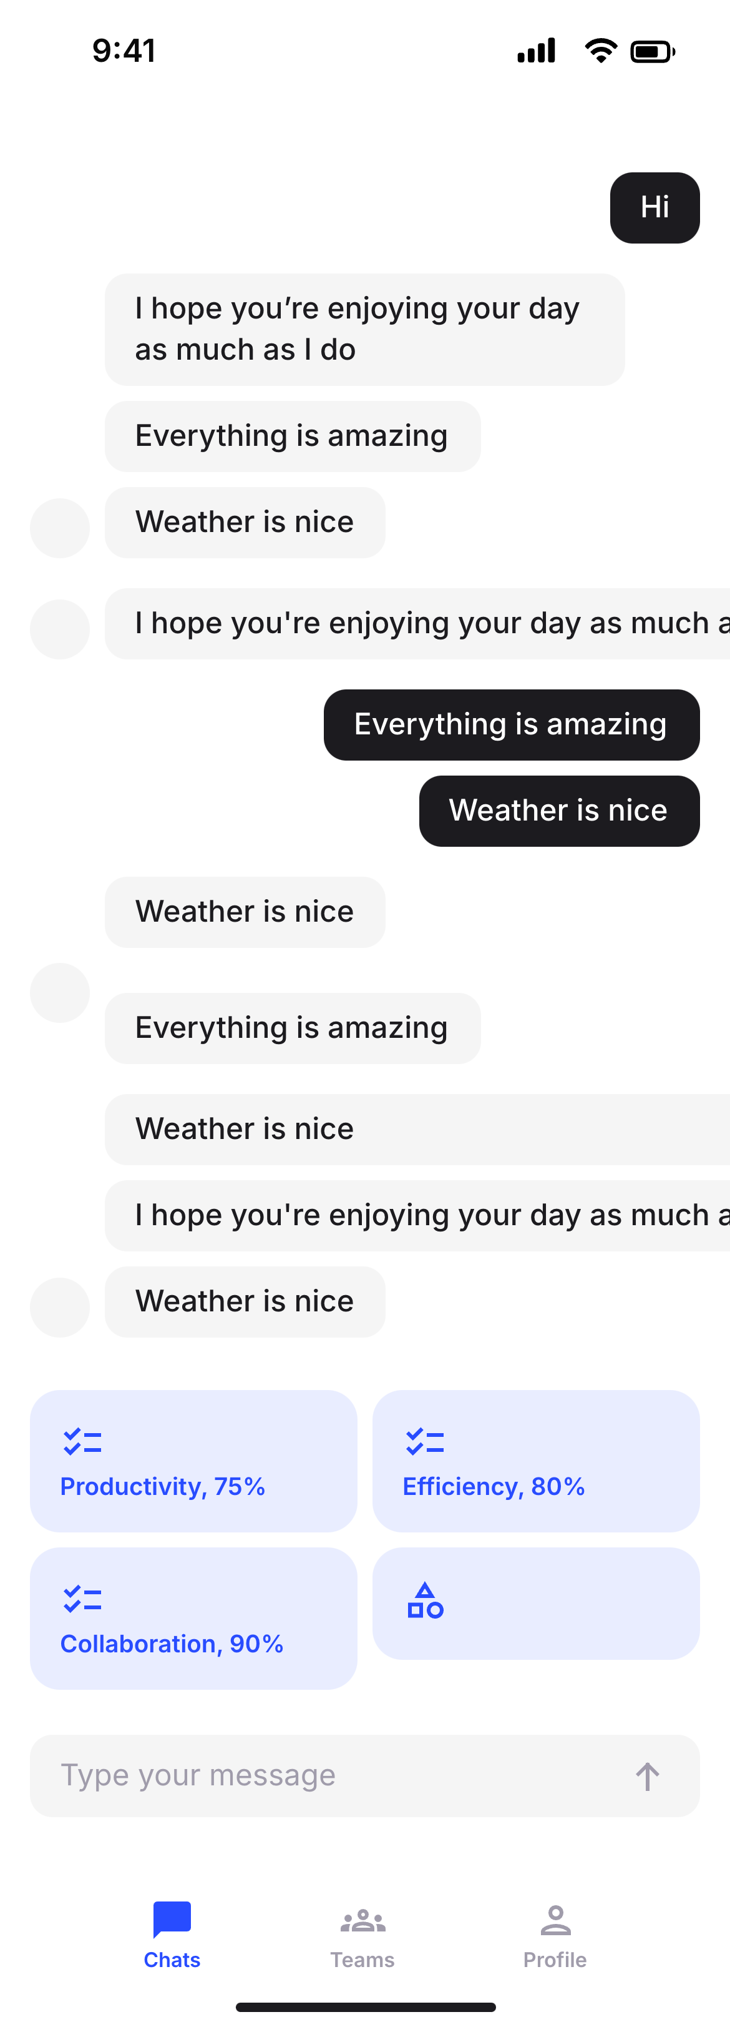Tap the Wi-Fi status icon
Screen dimensions: 730x2027
point(600,51)
